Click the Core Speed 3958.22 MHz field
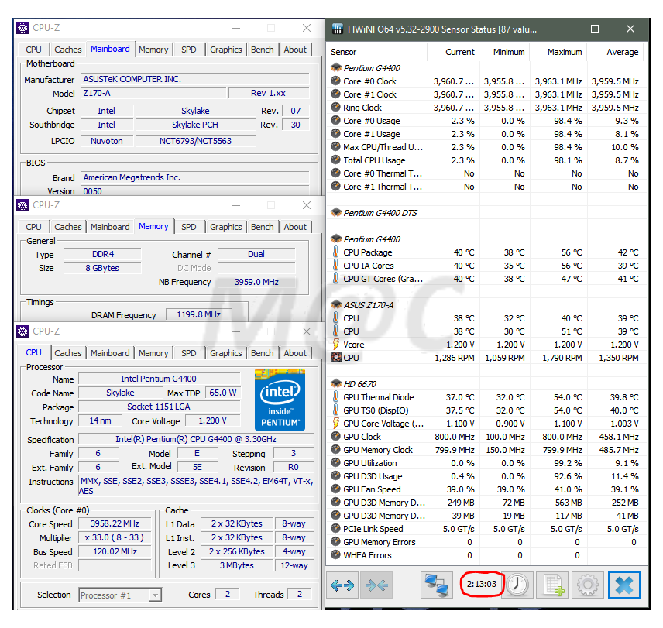 (115, 523)
